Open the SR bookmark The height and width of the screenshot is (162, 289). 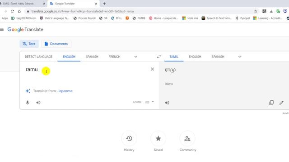click(x=103, y=18)
